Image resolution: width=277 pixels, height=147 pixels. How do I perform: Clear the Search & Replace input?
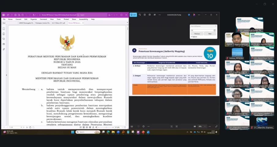click(215, 30)
